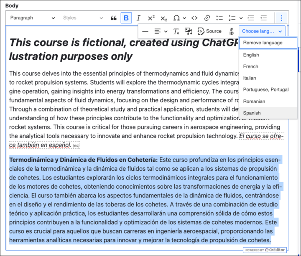Insert a block quote
Viewport: 301px width, 256px height.
(114, 18)
